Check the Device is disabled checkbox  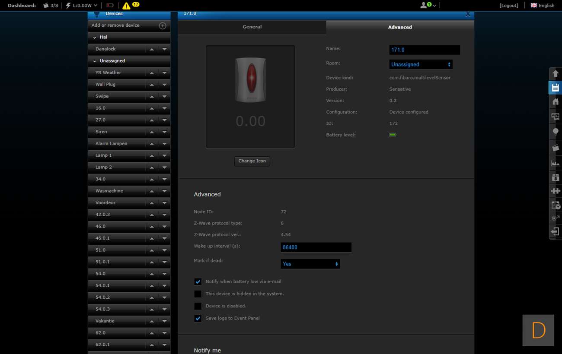(x=198, y=306)
